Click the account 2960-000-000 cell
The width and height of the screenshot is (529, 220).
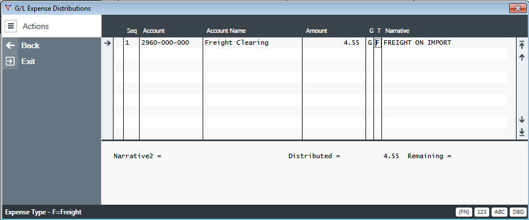pyautogui.click(x=165, y=43)
